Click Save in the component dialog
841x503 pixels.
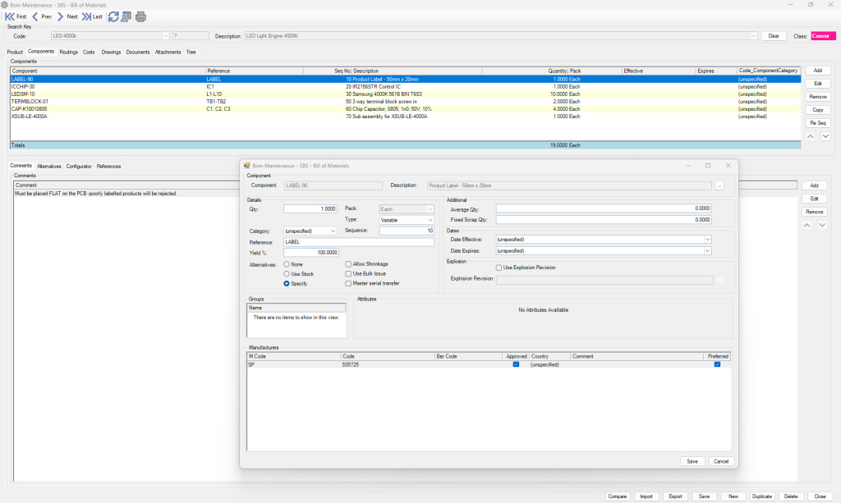coord(692,462)
